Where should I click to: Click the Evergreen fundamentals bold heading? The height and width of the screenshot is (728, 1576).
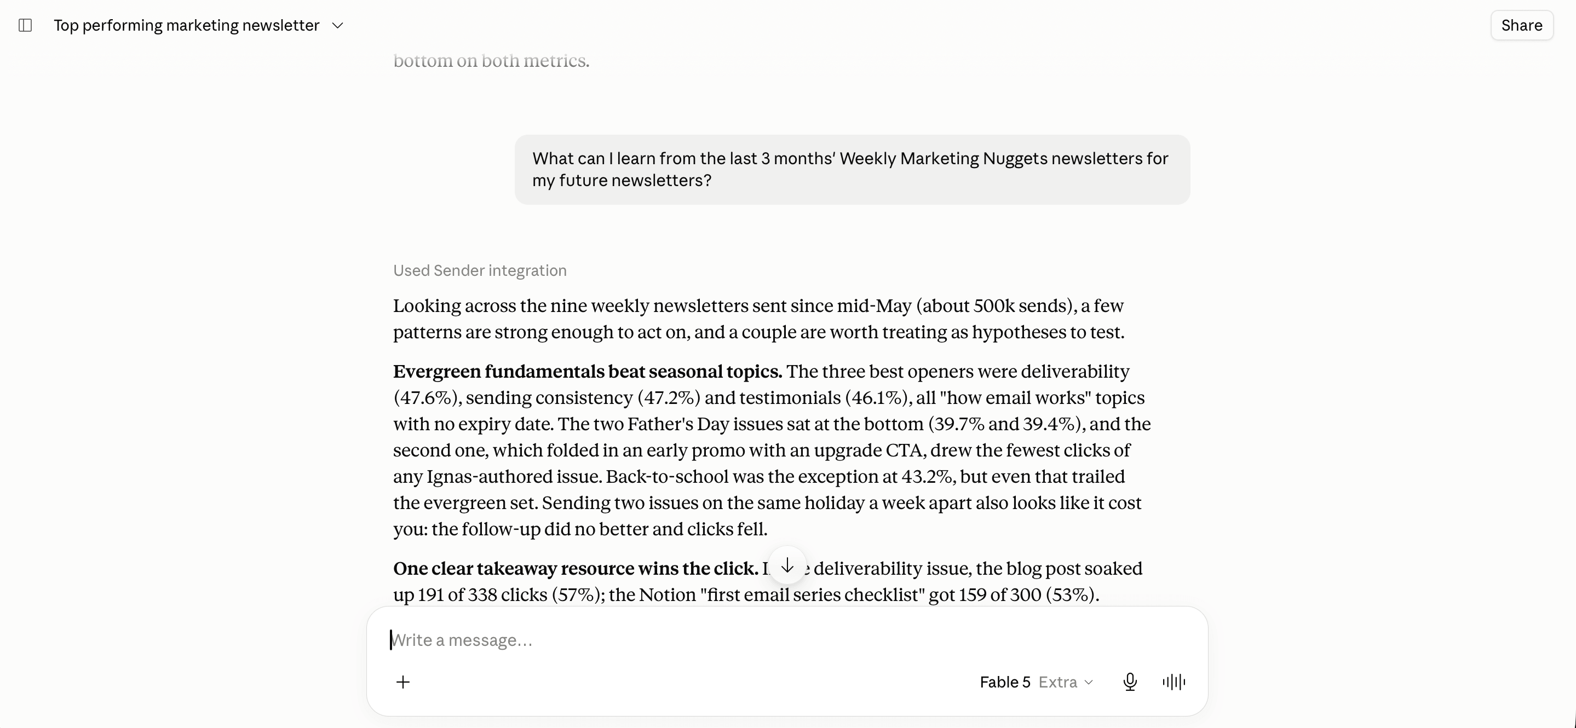[x=588, y=371]
